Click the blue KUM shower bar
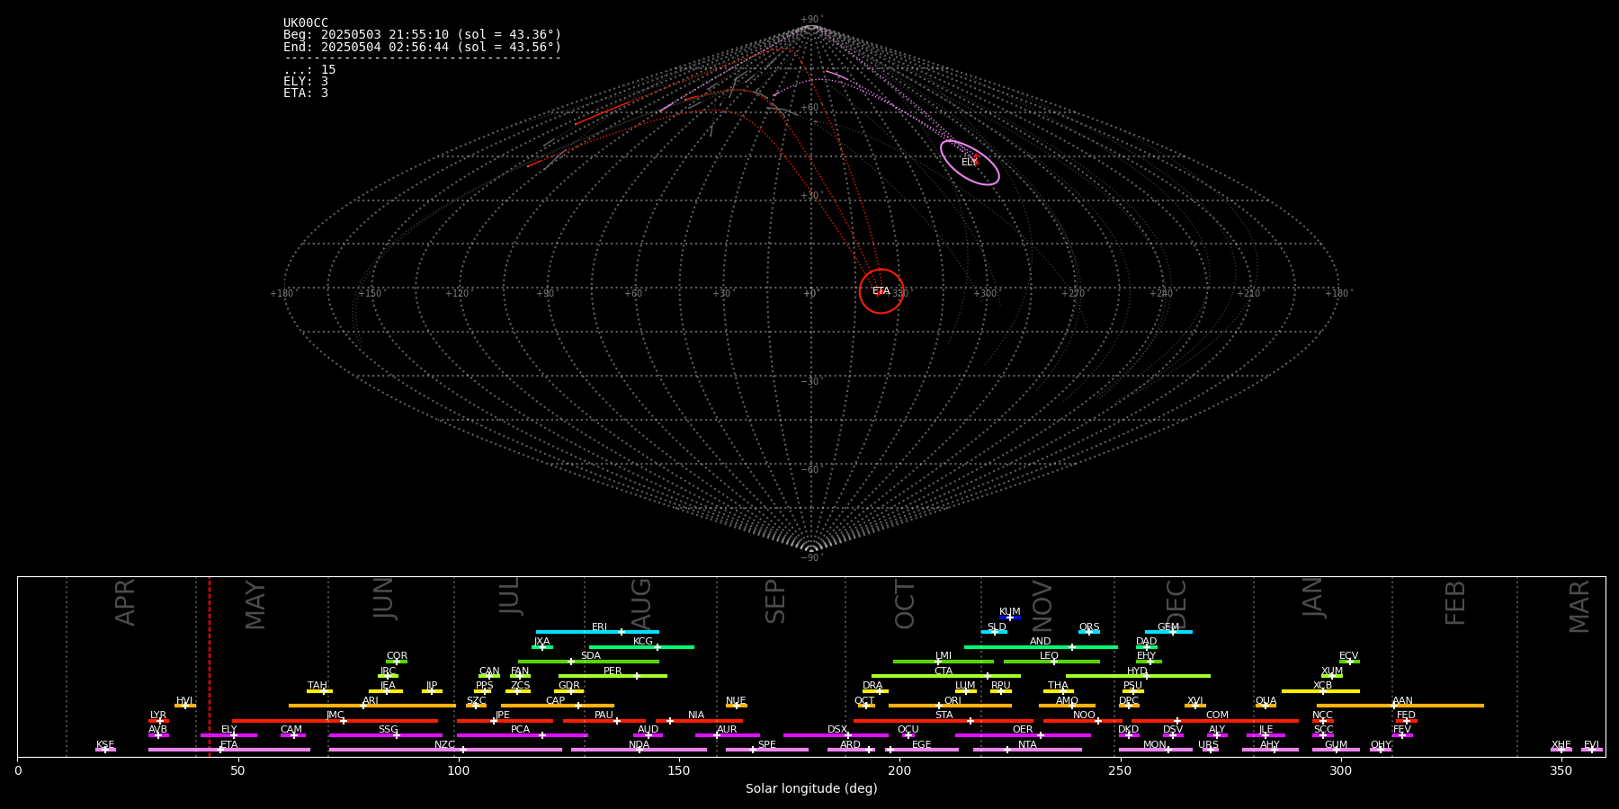This screenshot has height=809, width=1619. point(1009,618)
